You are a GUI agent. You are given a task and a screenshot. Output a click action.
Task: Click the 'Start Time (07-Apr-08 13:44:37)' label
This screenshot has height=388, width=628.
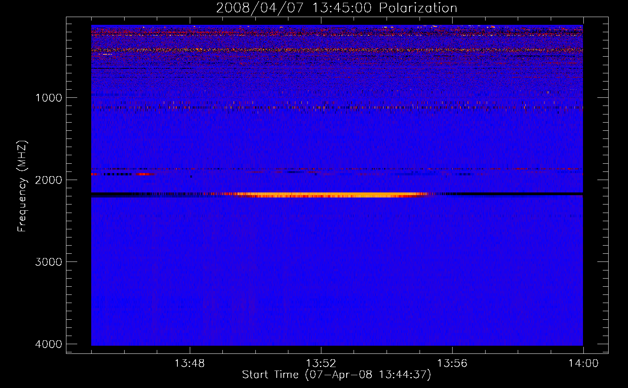[x=337, y=375]
